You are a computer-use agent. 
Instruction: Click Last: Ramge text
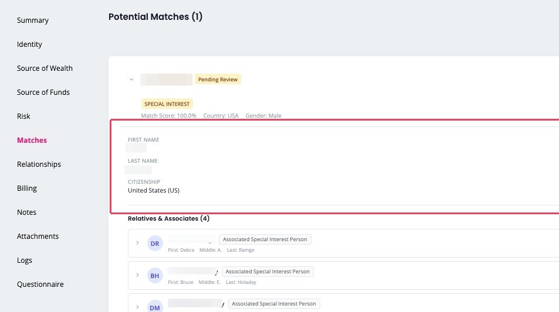pos(240,250)
